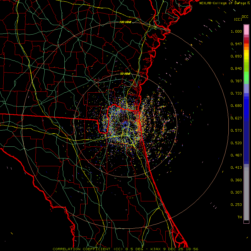251x251 pixels.
Task: Select the 0.307 scale value
Action: click(x=236, y=192)
